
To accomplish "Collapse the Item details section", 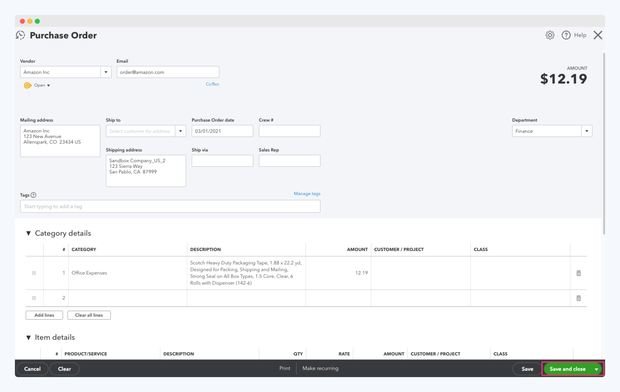I will (28, 337).
